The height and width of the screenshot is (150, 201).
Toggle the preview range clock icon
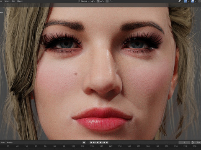tap(193, 142)
